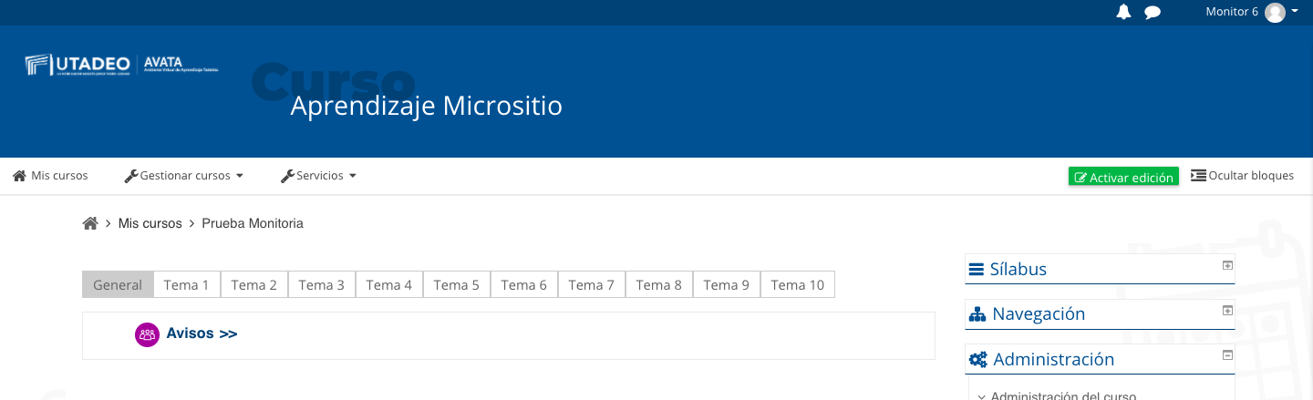Click Ocultar bloques to hide blocks
The height and width of the screenshot is (400, 1313).
[x=1243, y=176]
